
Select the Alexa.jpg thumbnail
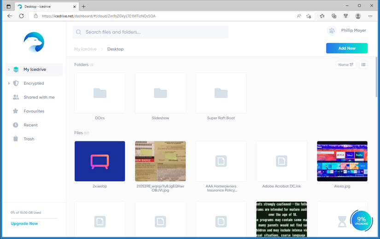click(x=342, y=161)
